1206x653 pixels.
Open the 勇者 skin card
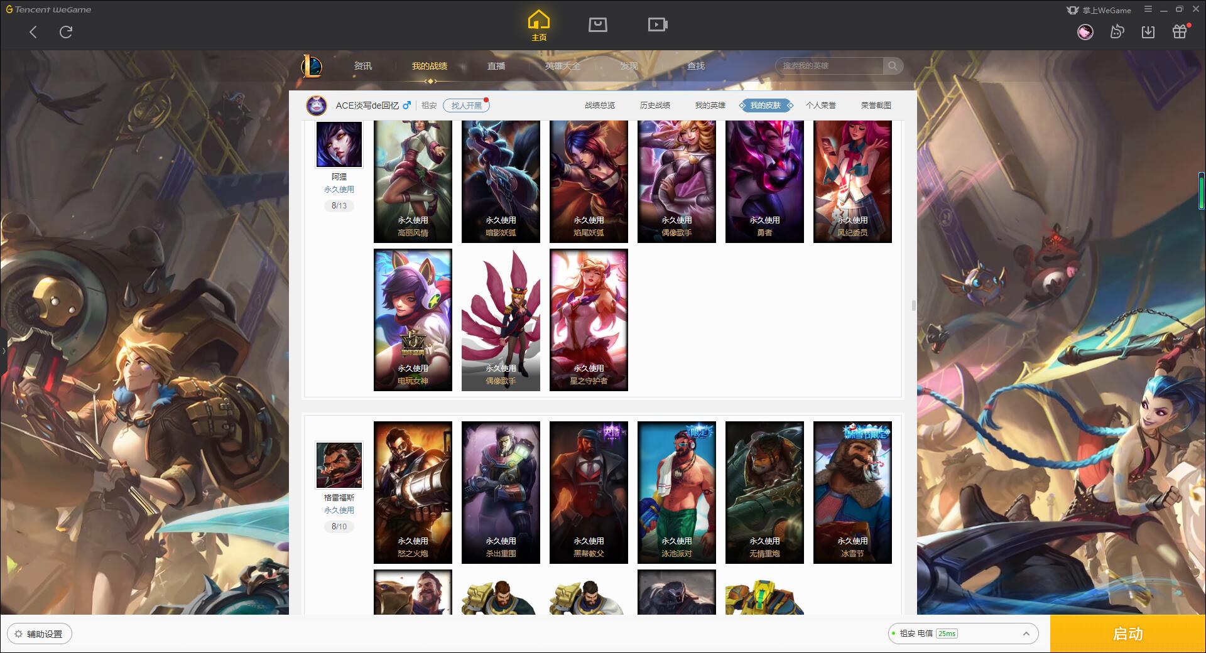point(764,181)
